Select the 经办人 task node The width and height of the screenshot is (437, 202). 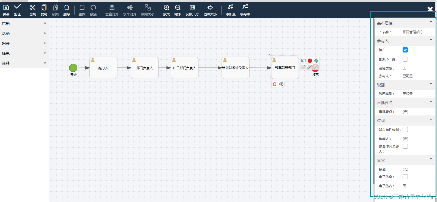pos(103,68)
